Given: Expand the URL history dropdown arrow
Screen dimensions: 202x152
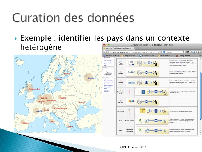Looking at the screenshot, I should (157, 52).
